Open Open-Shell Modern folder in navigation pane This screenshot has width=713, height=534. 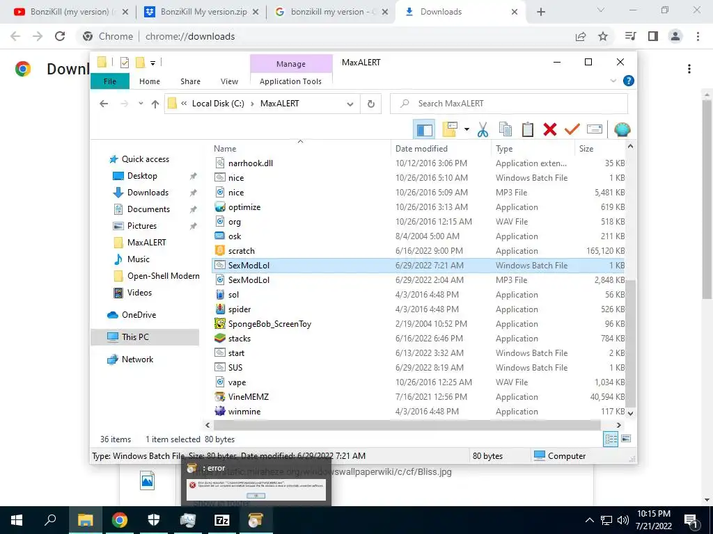pos(163,276)
